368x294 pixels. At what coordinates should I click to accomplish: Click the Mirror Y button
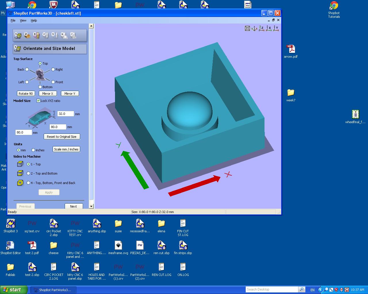pyautogui.click(x=70, y=94)
